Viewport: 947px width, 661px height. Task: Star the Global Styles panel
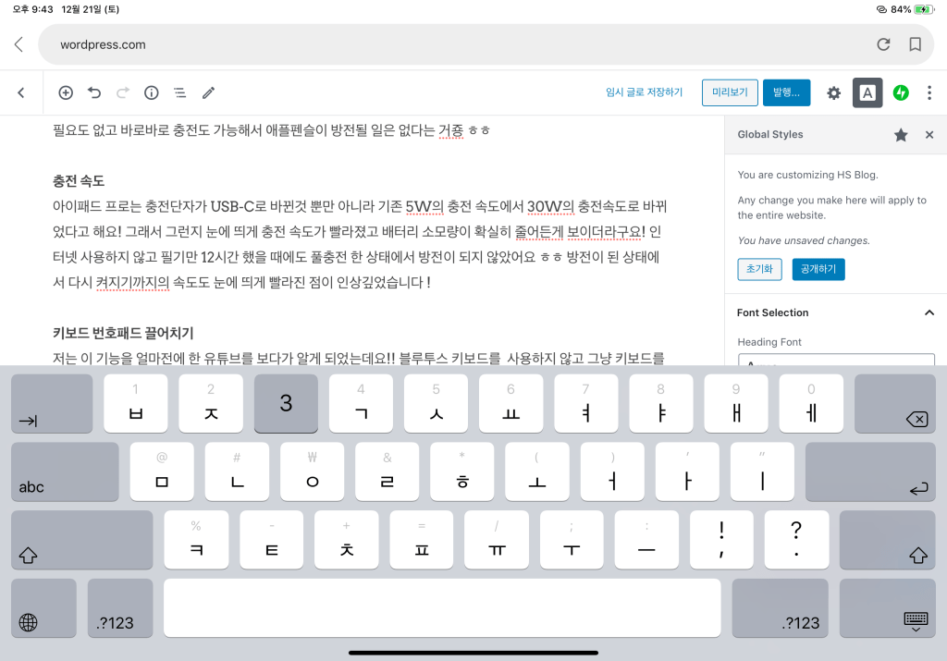(901, 135)
